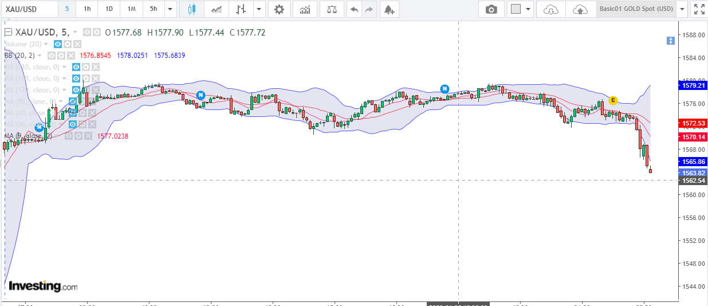708x306 pixels.
Task: Expand Volume (20) legend dropdown arrow
Action: tap(46, 44)
